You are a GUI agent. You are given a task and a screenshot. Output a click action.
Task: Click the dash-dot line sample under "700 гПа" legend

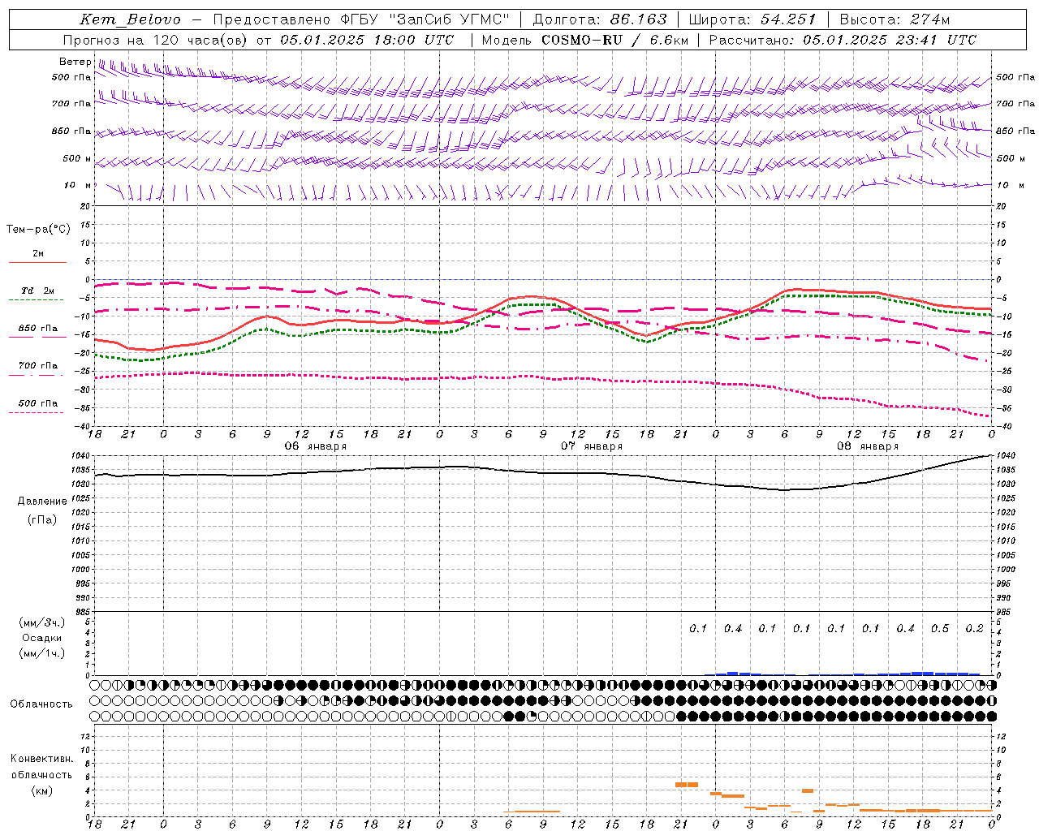(36, 375)
